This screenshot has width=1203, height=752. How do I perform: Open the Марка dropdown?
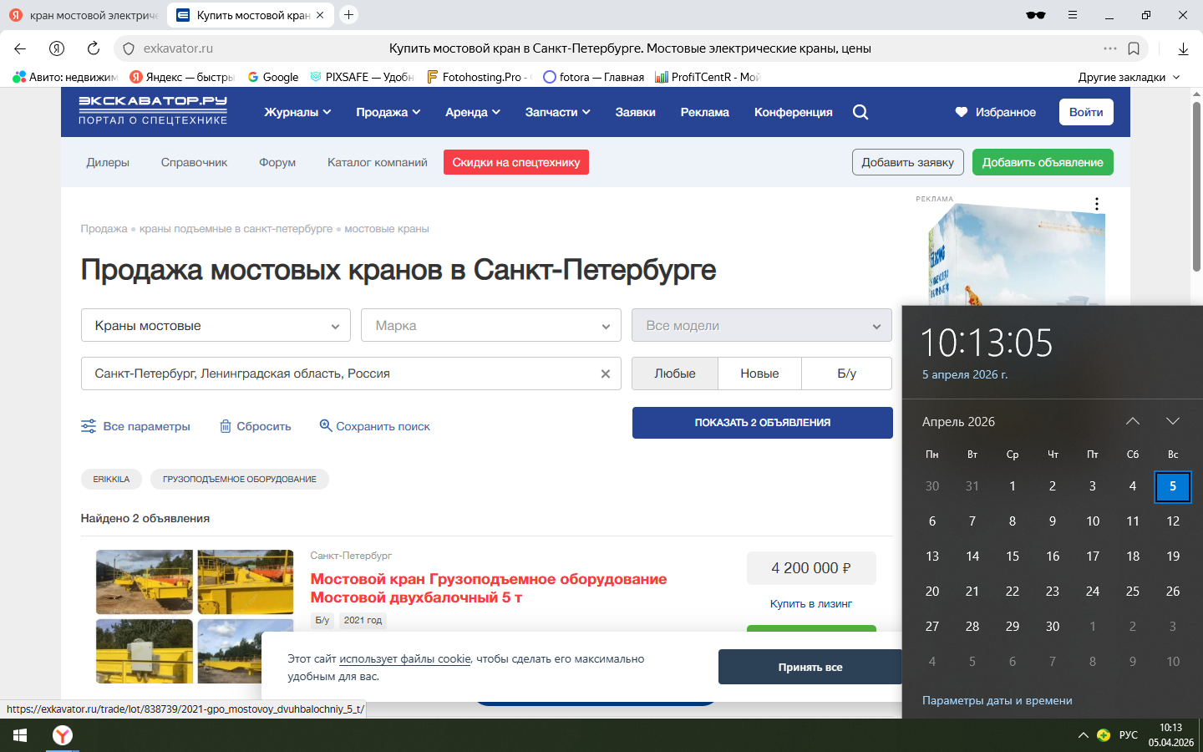[x=490, y=326]
